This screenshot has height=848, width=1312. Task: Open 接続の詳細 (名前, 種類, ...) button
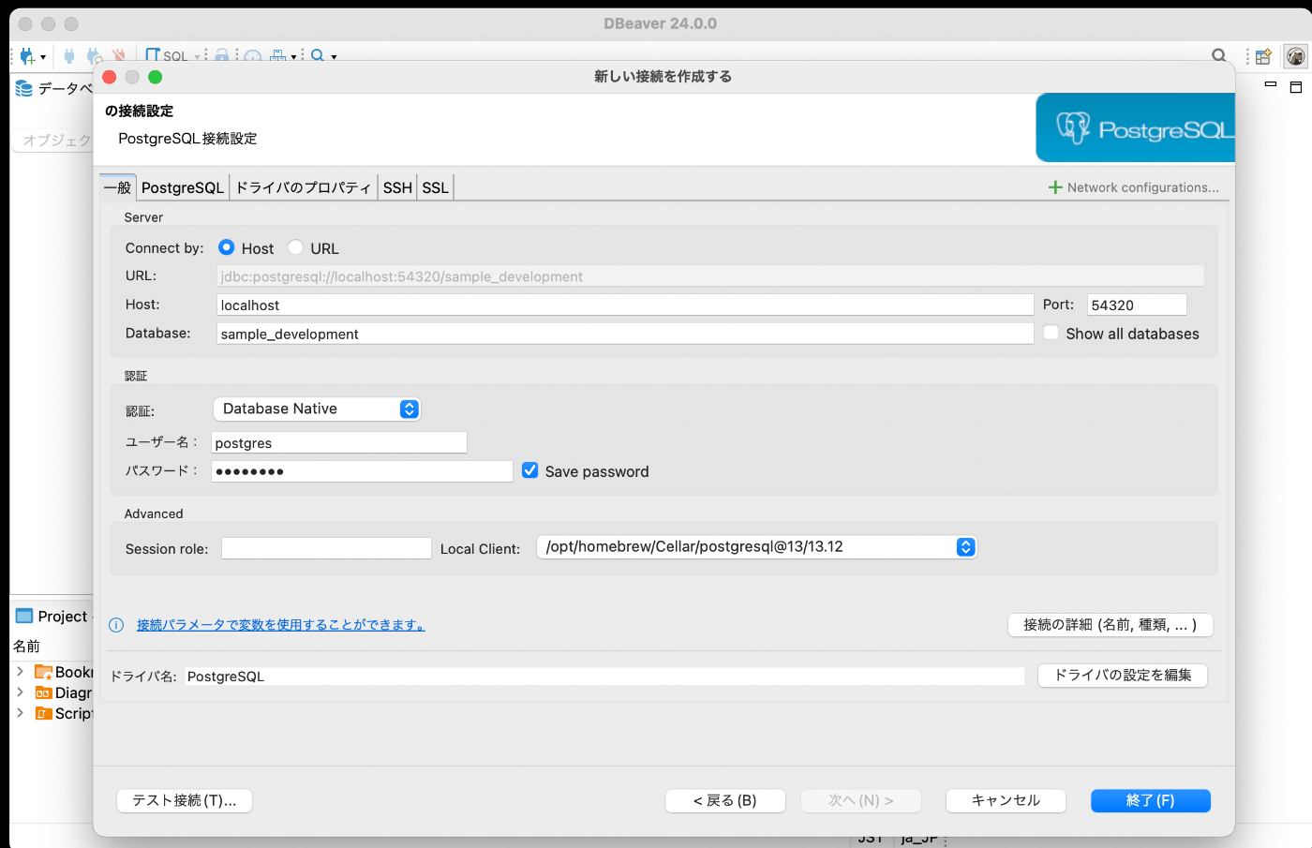click(x=1111, y=624)
